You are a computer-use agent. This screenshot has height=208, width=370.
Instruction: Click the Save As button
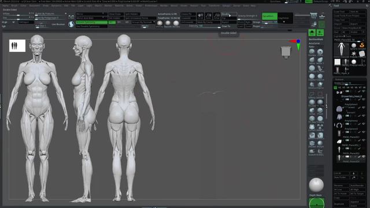[x=357, y=12]
